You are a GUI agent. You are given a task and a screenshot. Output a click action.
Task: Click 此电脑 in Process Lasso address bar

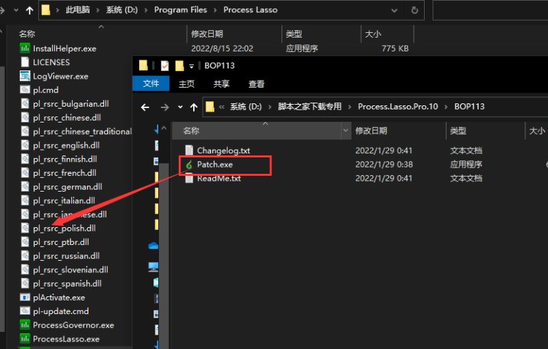77,10
